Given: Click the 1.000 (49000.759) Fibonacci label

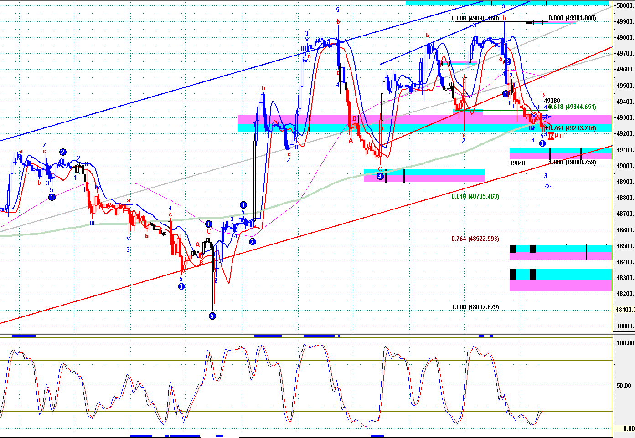Looking at the screenshot, I should point(573,163).
